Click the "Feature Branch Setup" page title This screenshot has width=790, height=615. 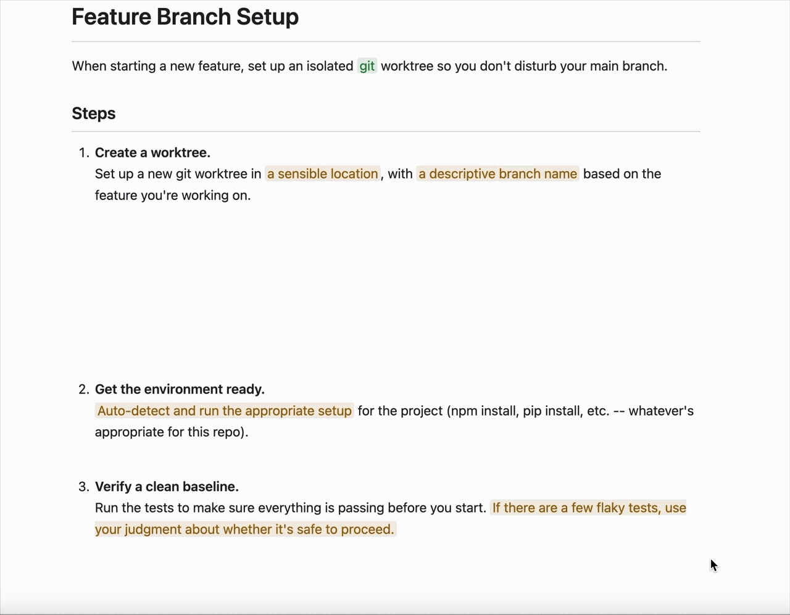[x=185, y=17]
